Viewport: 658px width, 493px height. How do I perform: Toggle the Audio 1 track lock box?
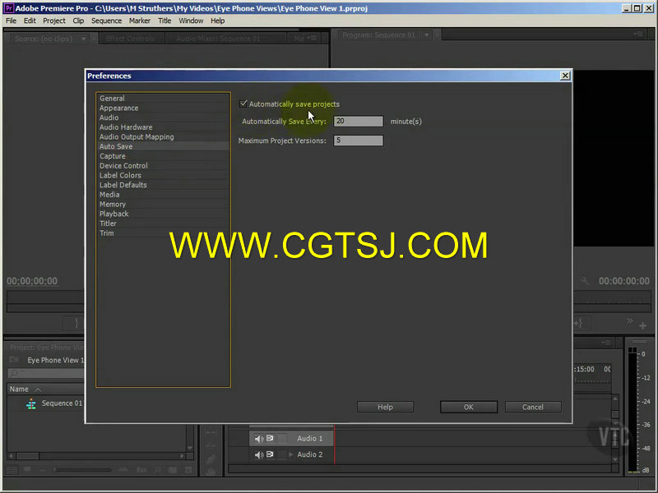pyautogui.click(x=282, y=438)
